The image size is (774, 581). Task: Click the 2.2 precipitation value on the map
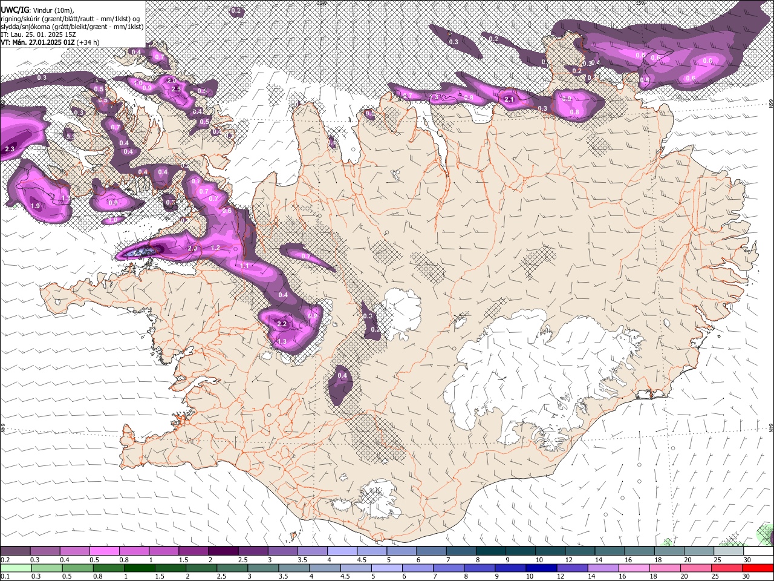tap(282, 324)
